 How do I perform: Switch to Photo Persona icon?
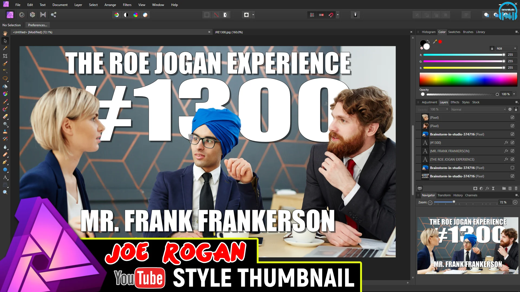10,15
